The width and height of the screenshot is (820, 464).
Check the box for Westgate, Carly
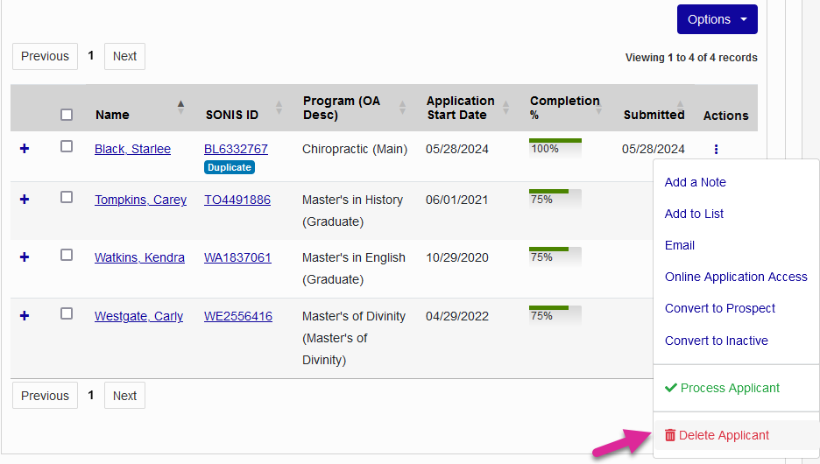pyautogui.click(x=67, y=313)
